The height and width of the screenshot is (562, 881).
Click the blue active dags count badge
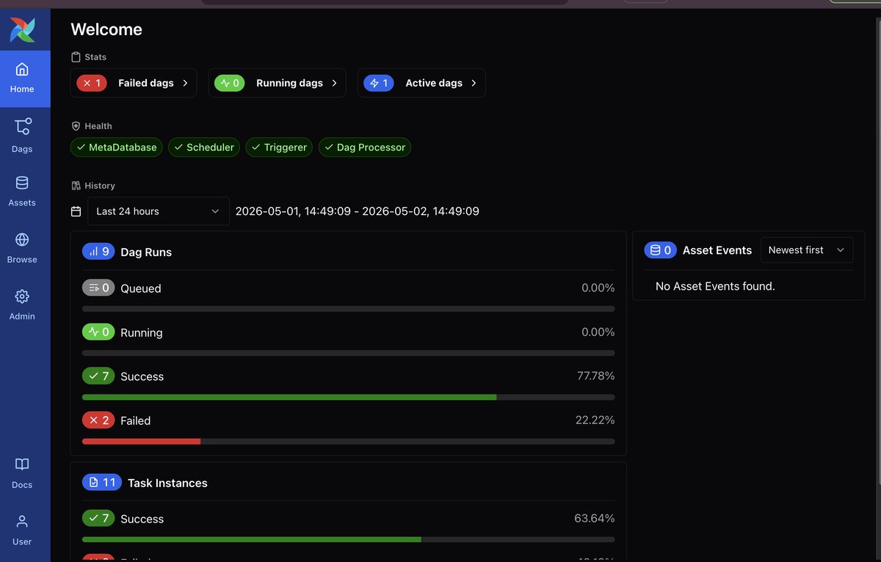(x=379, y=83)
